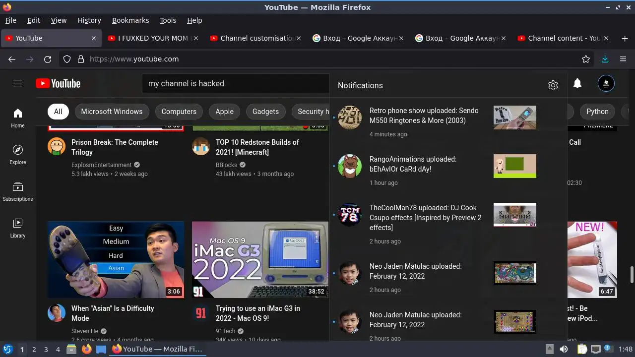Open Explore in sidebar
Viewport: 635px width, 357px height.
[x=18, y=155]
